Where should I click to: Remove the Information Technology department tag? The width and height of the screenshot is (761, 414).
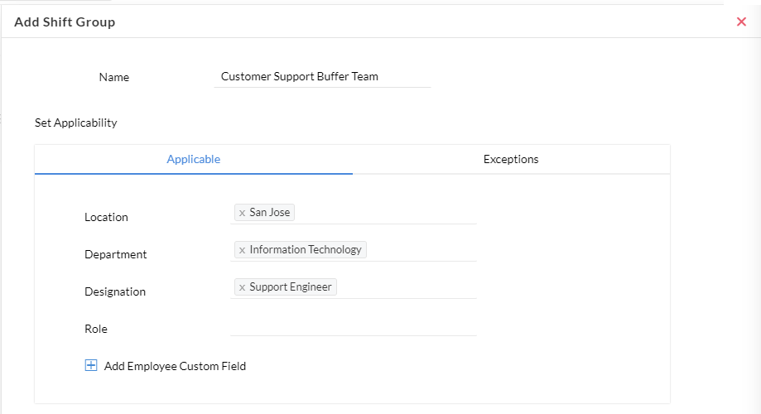click(242, 250)
